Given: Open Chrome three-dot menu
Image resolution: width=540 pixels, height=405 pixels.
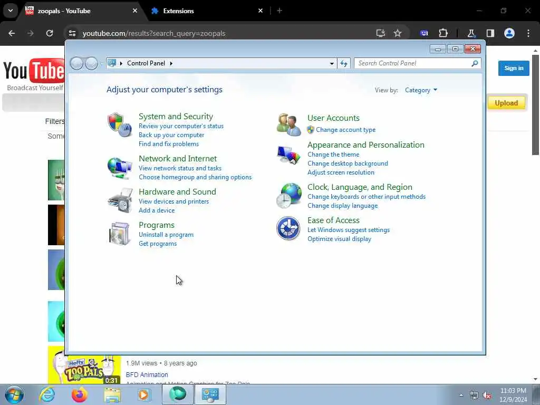Looking at the screenshot, I should click(x=528, y=33).
